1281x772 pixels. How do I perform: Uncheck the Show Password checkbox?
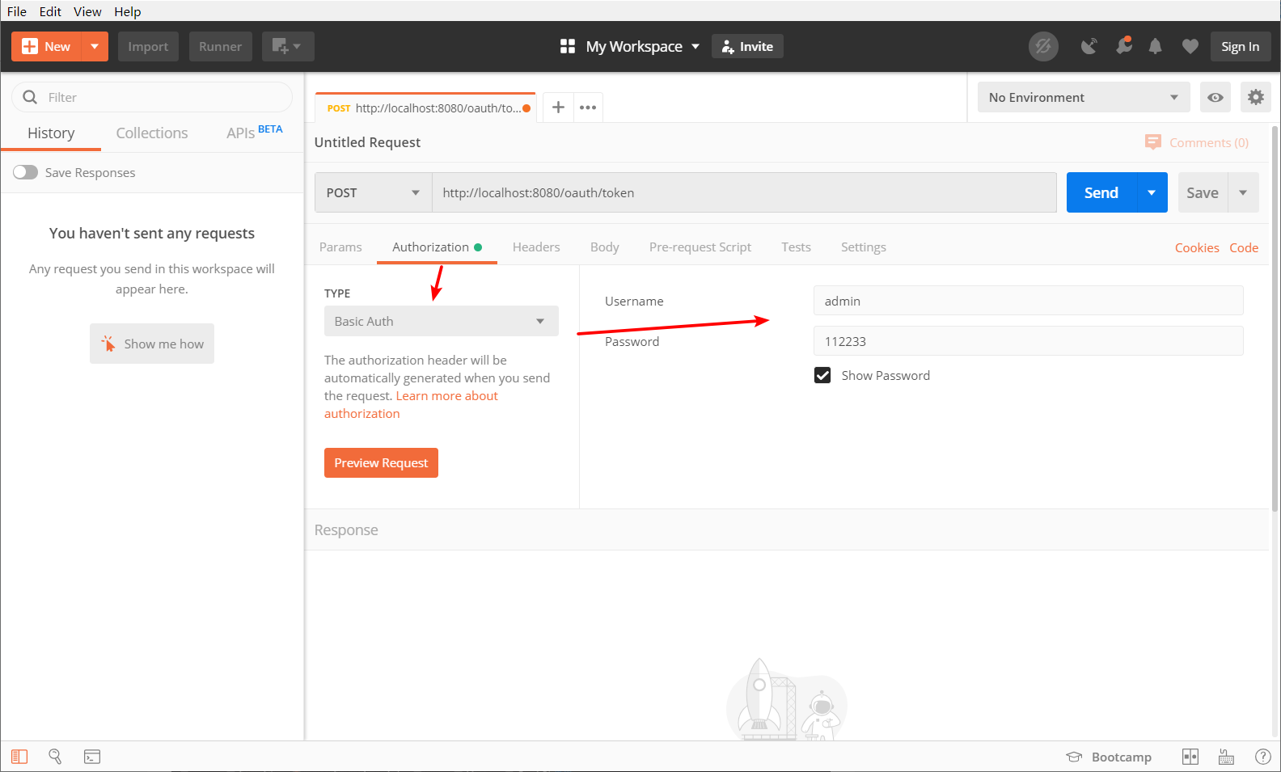[822, 376]
